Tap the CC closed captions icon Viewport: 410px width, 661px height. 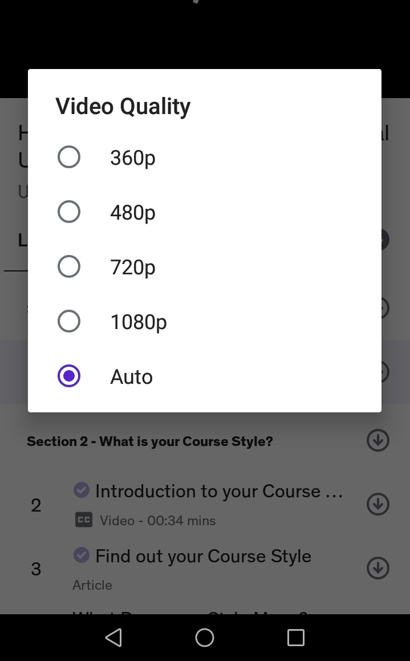tap(84, 520)
